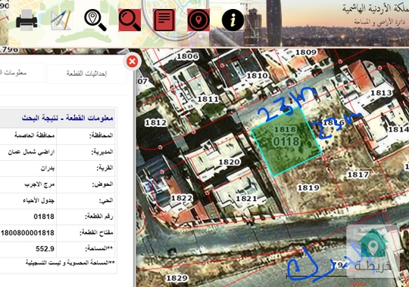Click parcel 1820 on the map
The height and width of the screenshot is (287, 409).
[229, 162]
